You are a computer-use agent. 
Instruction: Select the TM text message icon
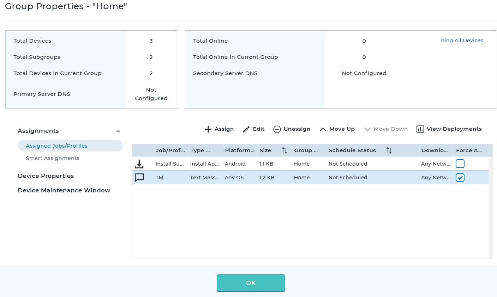[139, 178]
